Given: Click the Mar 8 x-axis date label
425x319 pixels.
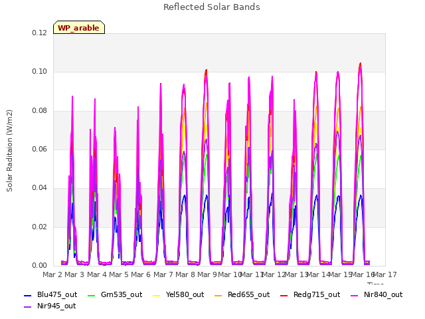Looking at the screenshot, I should [185, 274].
